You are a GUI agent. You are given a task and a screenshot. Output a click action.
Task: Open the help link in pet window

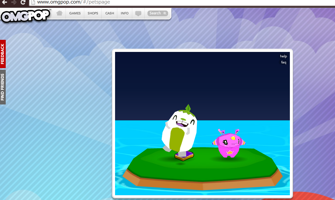pyautogui.click(x=283, y=56)
